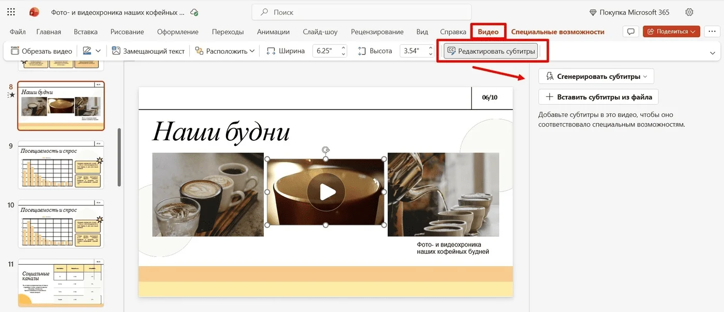
Task: Click Вставить субтитры из файла
Action: click(598, 97)
